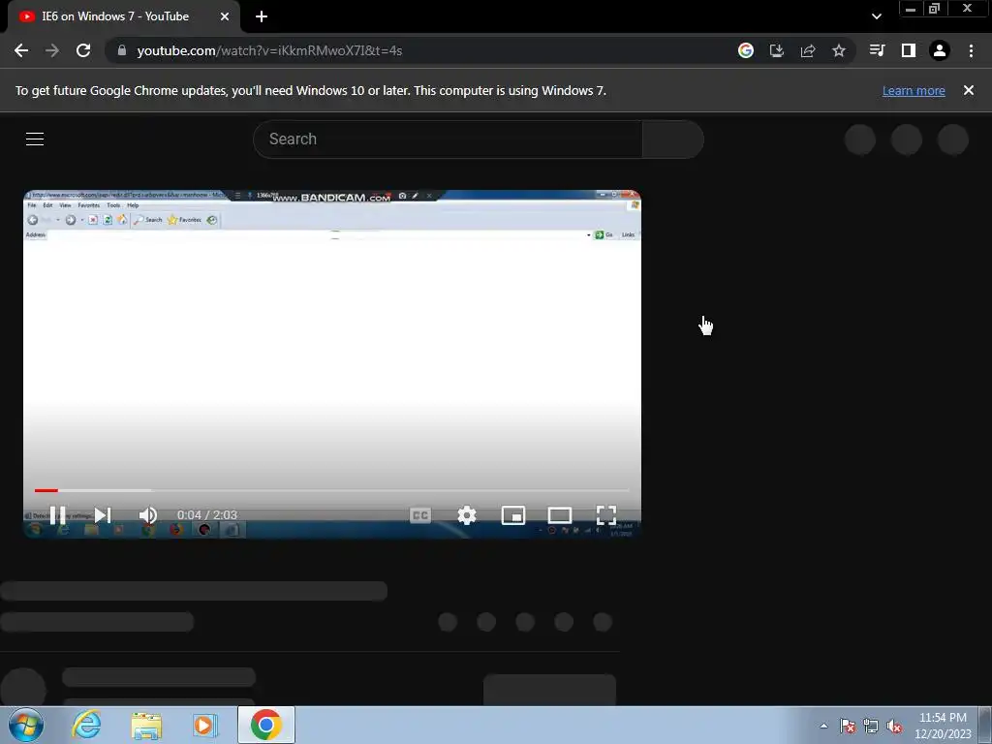
Task: Launch Internet Explorer from taskbar
Action: tap(86, 725)
